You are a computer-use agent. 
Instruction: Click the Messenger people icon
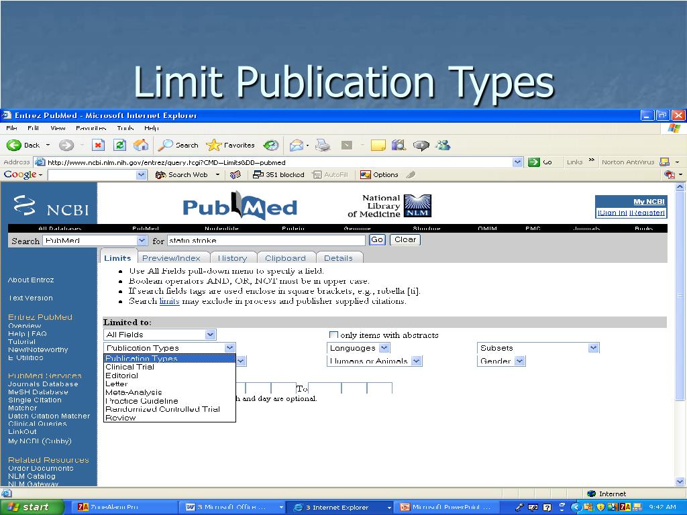coord(443,145)
